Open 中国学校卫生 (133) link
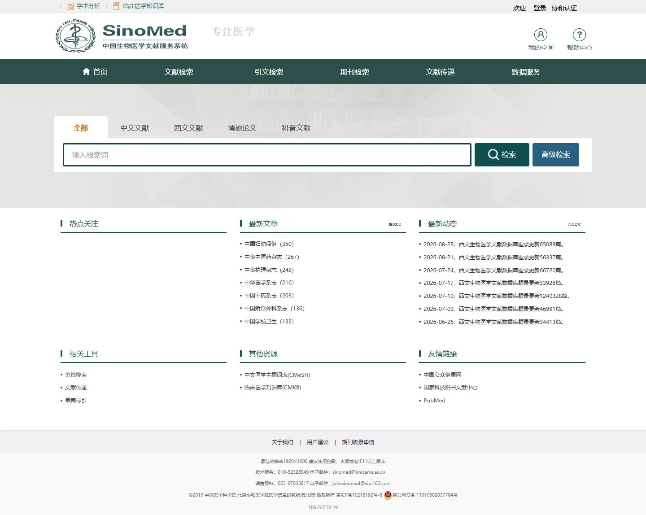The width and height of the screenshot is (646, 515). [269, 322]
